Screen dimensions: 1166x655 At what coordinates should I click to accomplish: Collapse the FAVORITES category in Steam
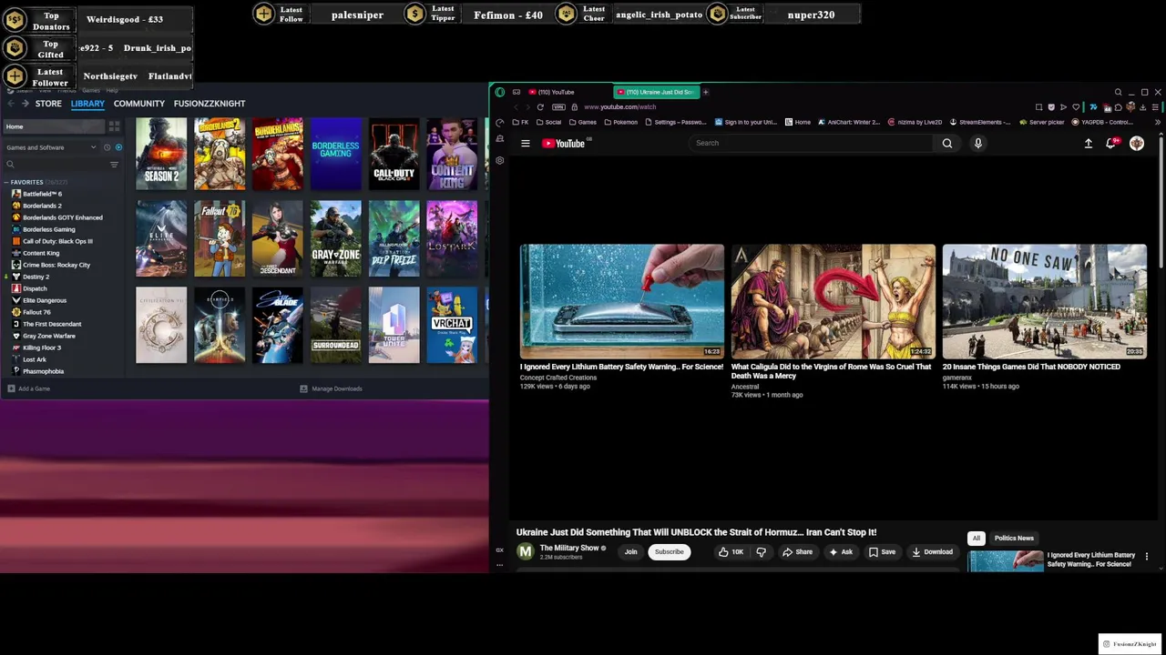6,182
